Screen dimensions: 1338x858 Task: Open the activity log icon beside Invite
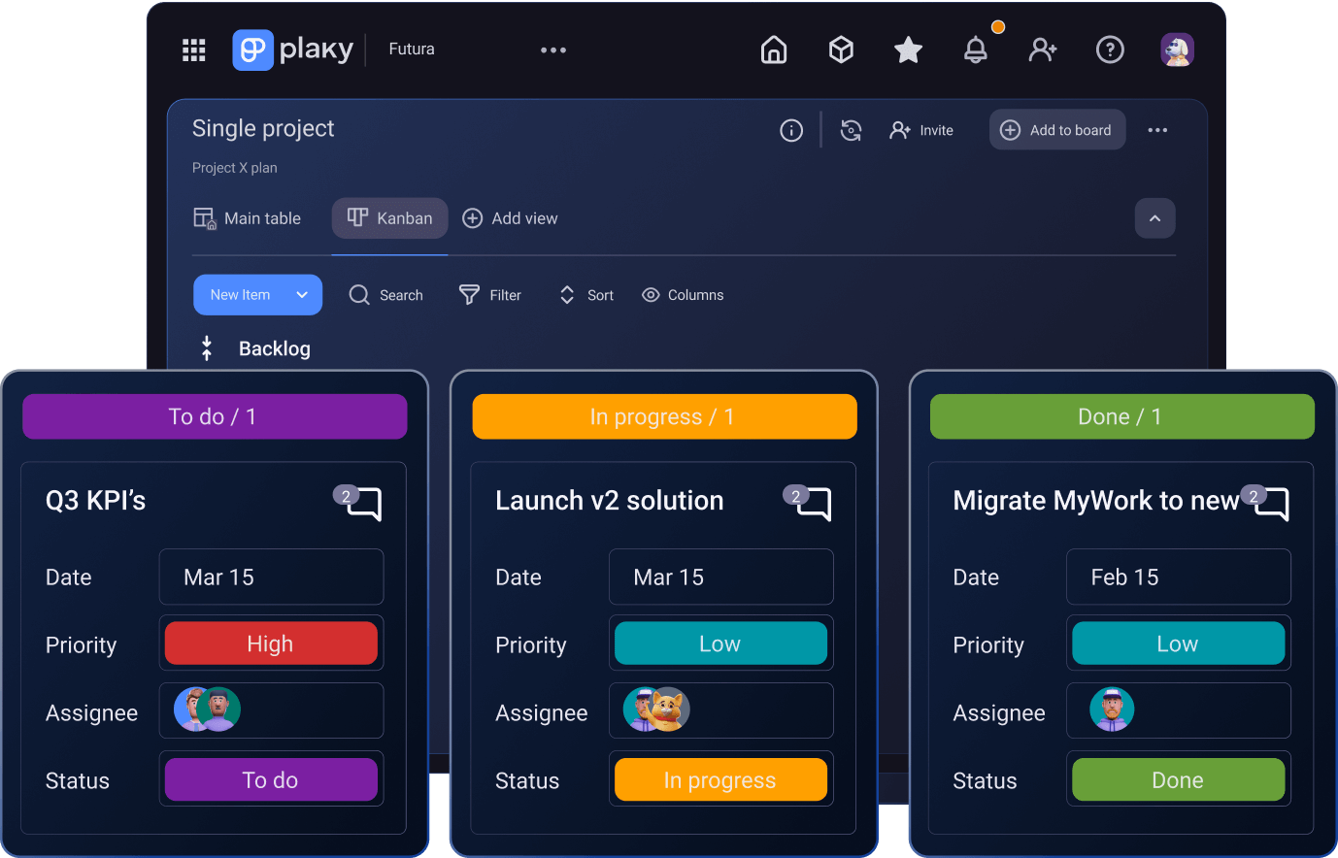tap(851, 130)
